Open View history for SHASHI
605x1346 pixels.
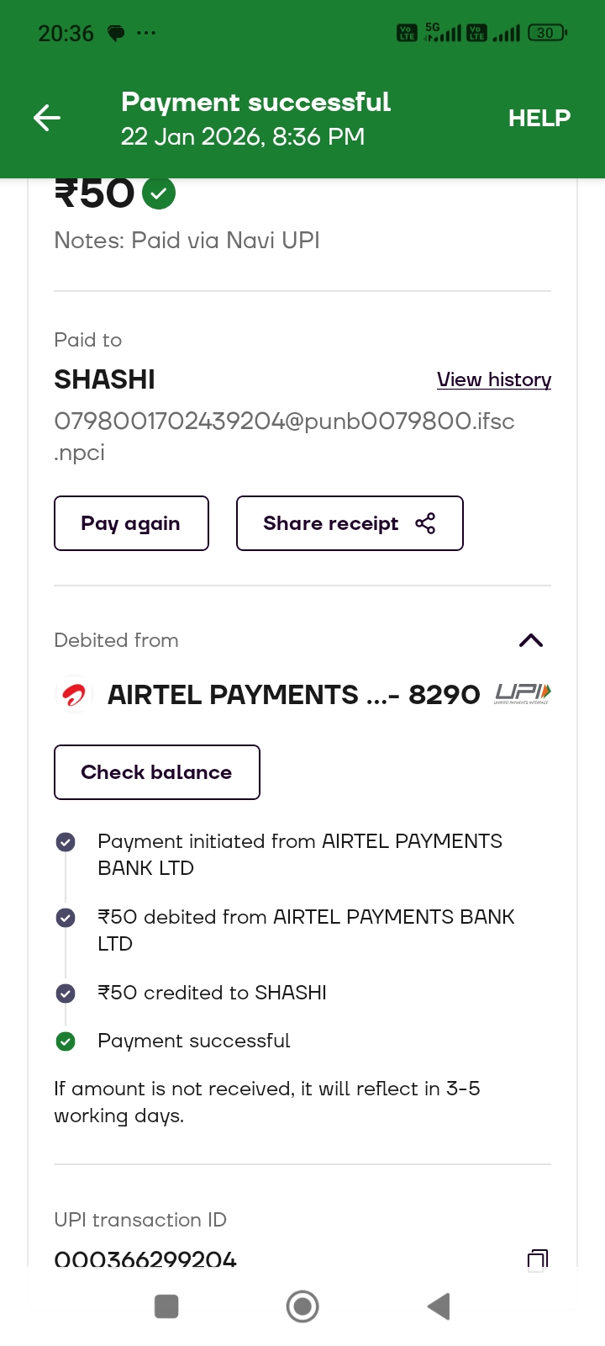(493, 379)
